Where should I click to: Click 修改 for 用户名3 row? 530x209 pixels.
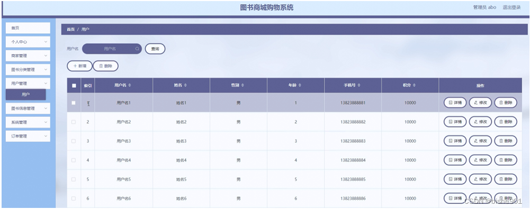480,141
